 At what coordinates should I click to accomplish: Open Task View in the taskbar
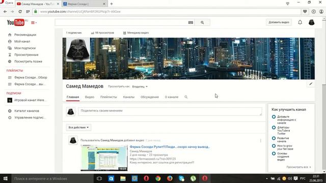click(x=99, y=178)
